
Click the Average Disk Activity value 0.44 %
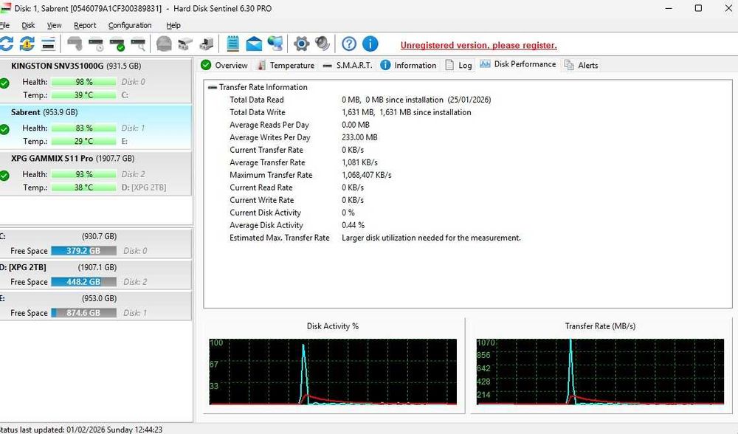tap(353, 225)
